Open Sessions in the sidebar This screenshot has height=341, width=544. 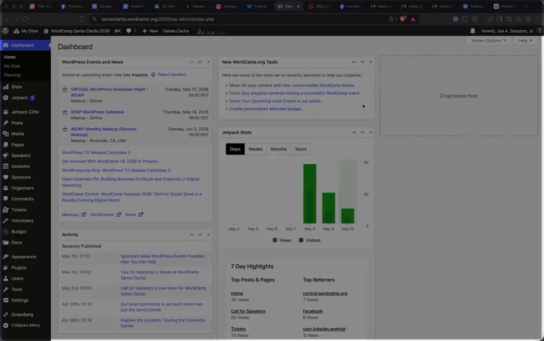click(x=20, y=166)
